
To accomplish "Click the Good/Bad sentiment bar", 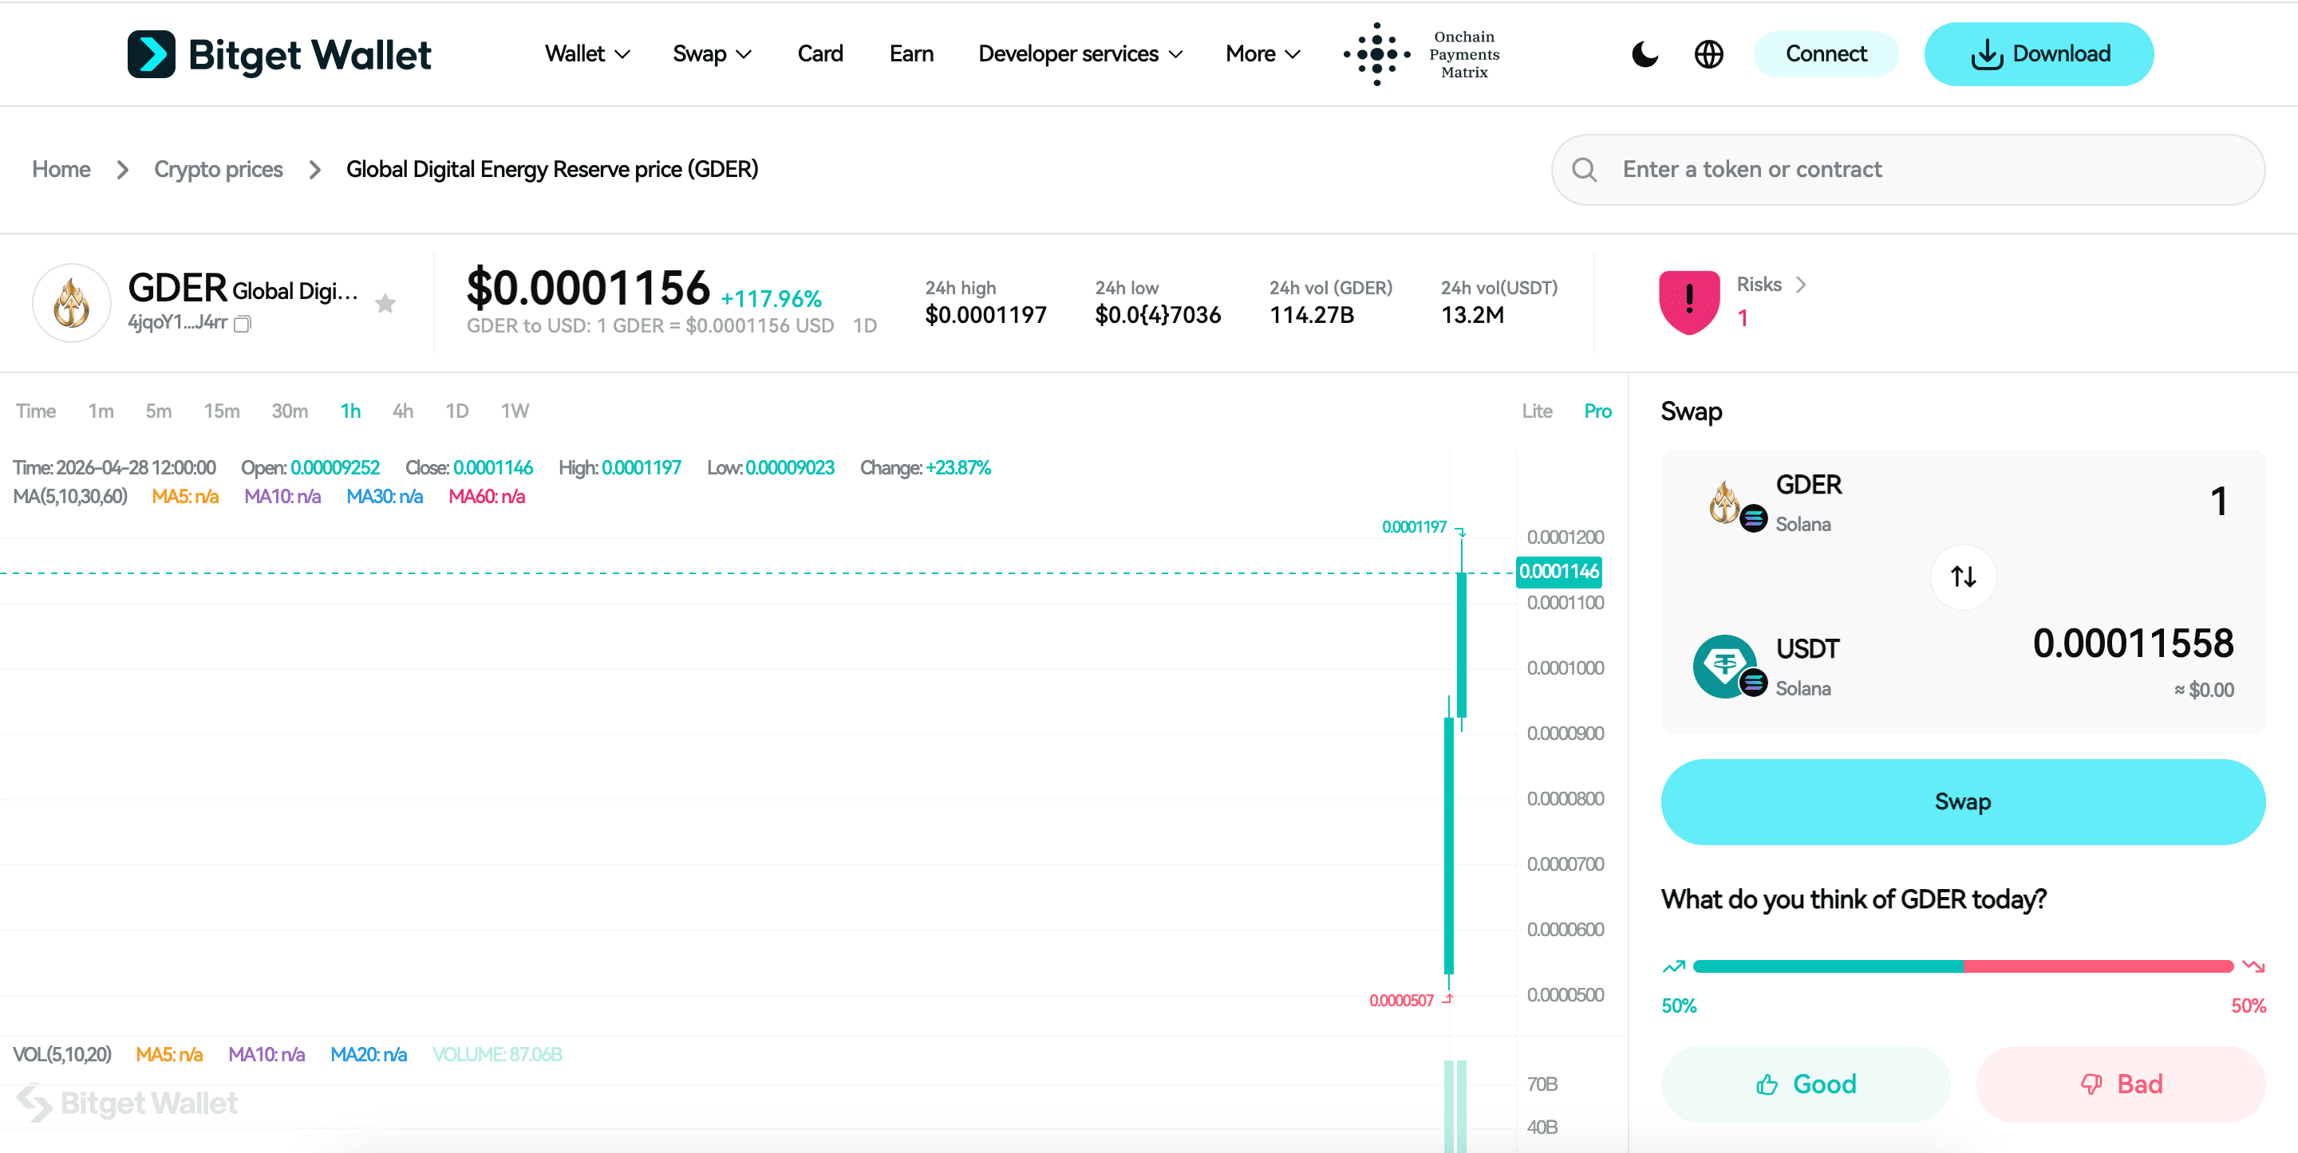I will [1963, 966].
